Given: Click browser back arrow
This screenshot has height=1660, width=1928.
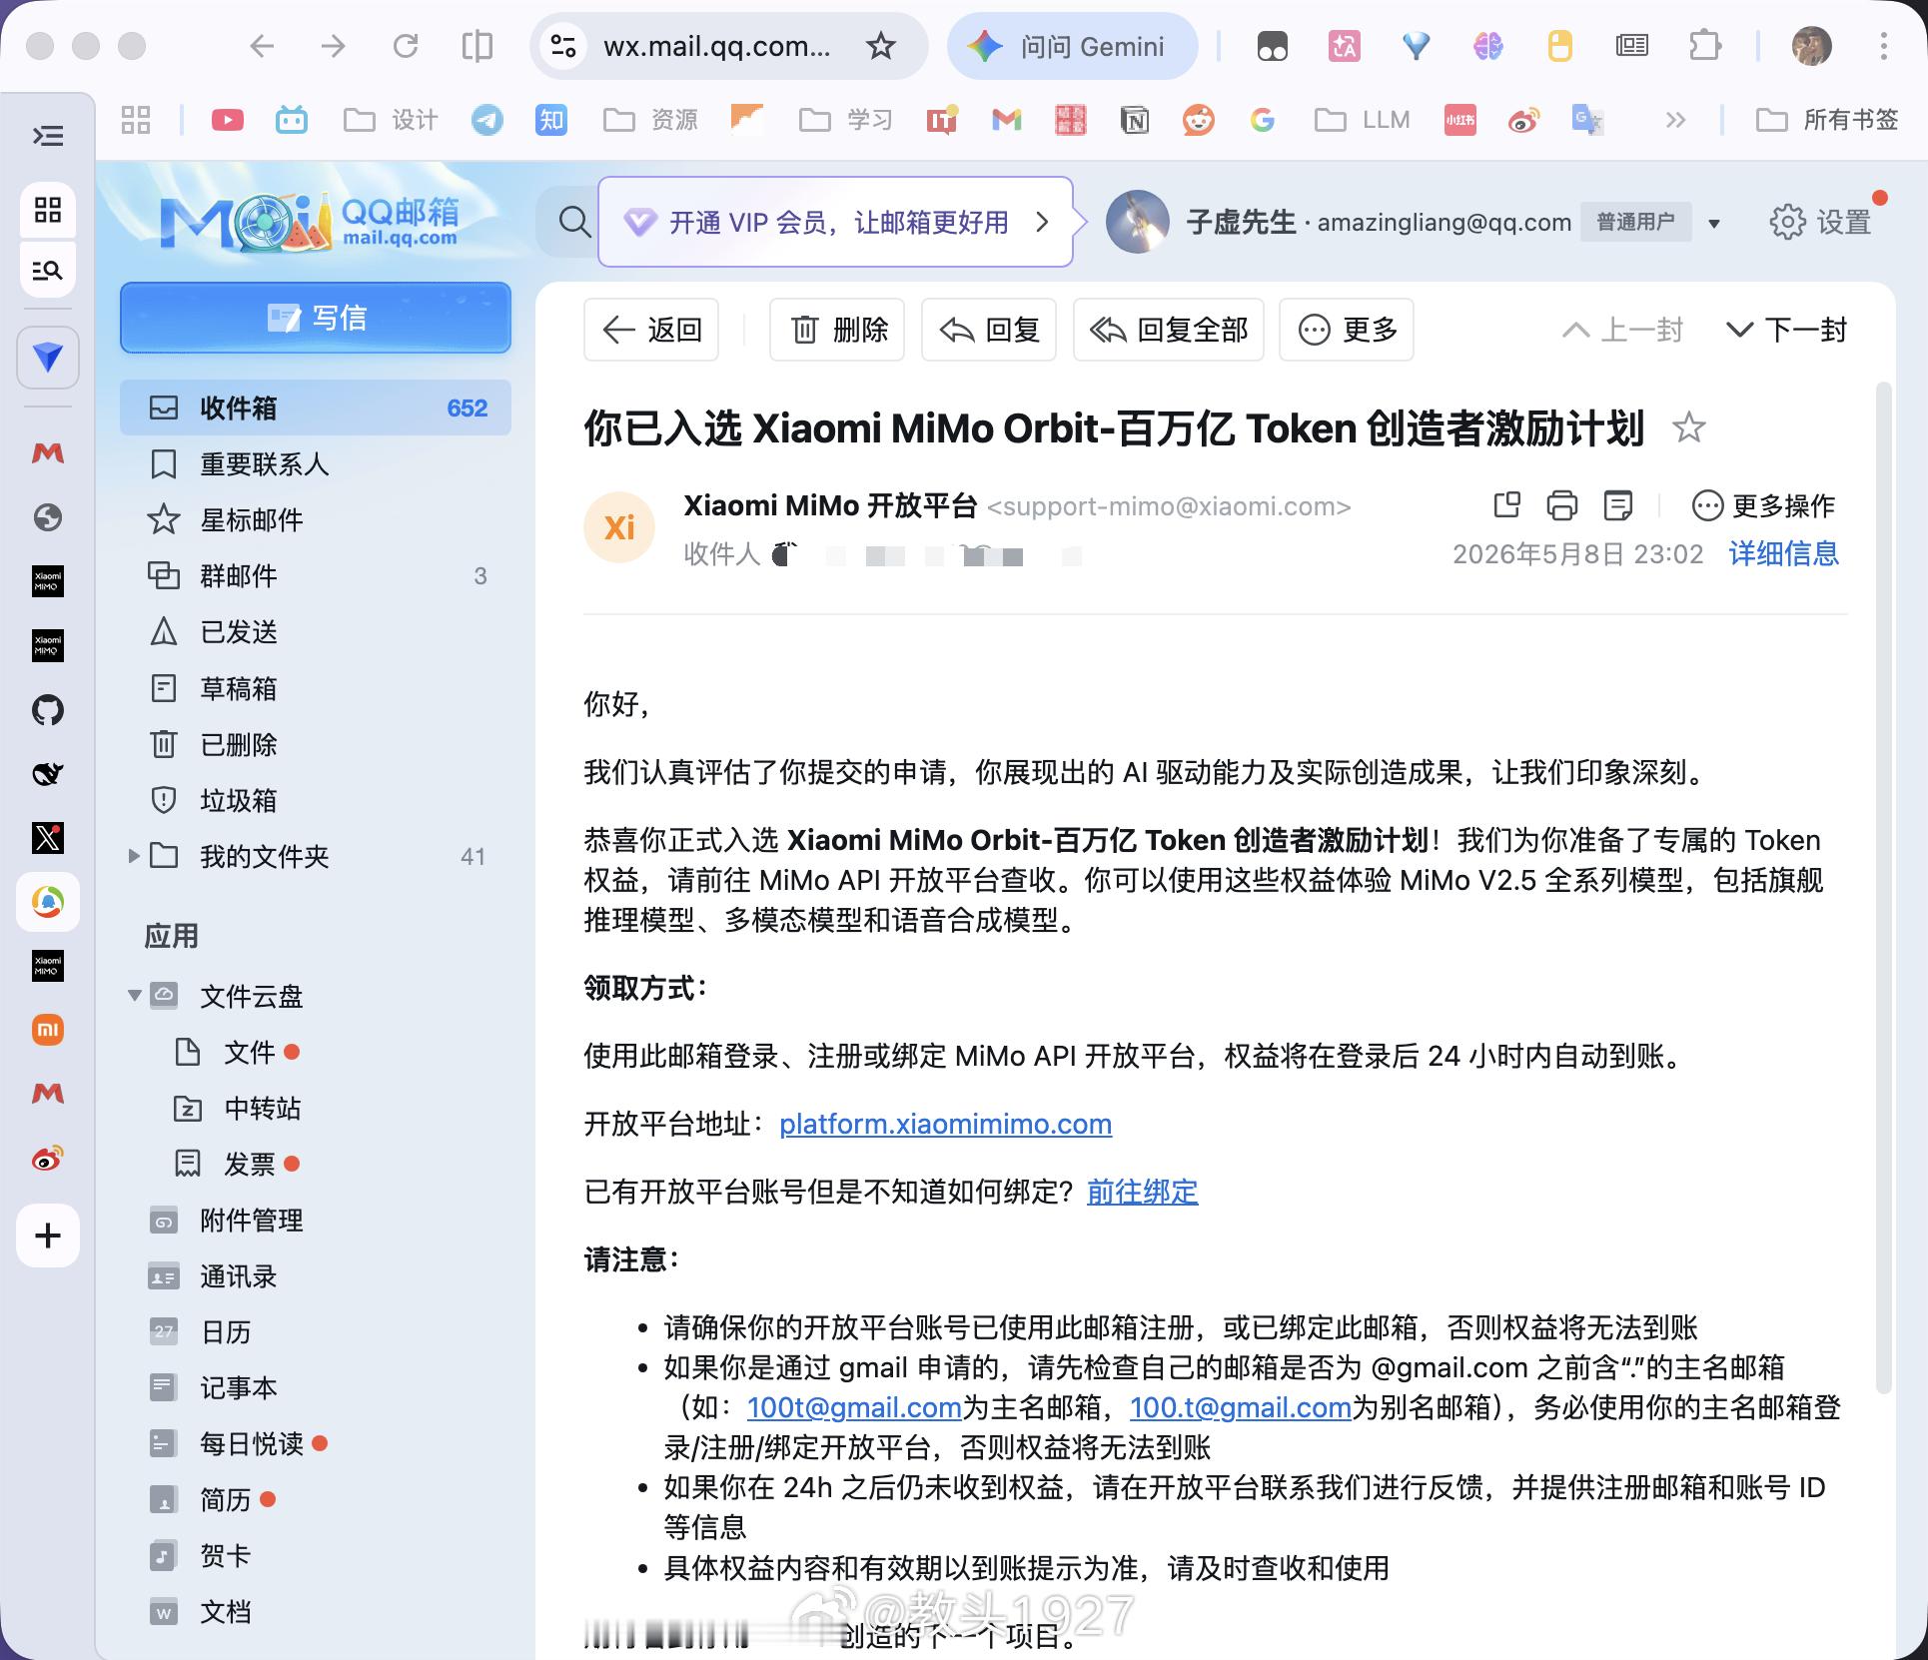Looking at the screenshot, I should [262, 46].
